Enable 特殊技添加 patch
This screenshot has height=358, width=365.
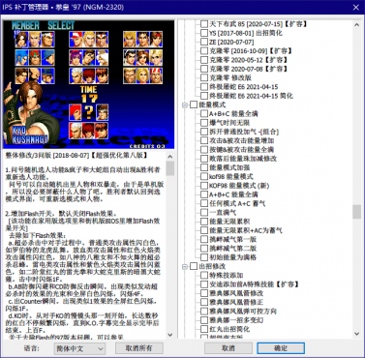point(204,275)
